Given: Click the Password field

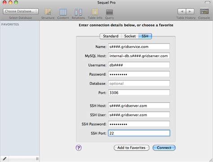Looking at the screenshot, I should click(x=139, y=74).
